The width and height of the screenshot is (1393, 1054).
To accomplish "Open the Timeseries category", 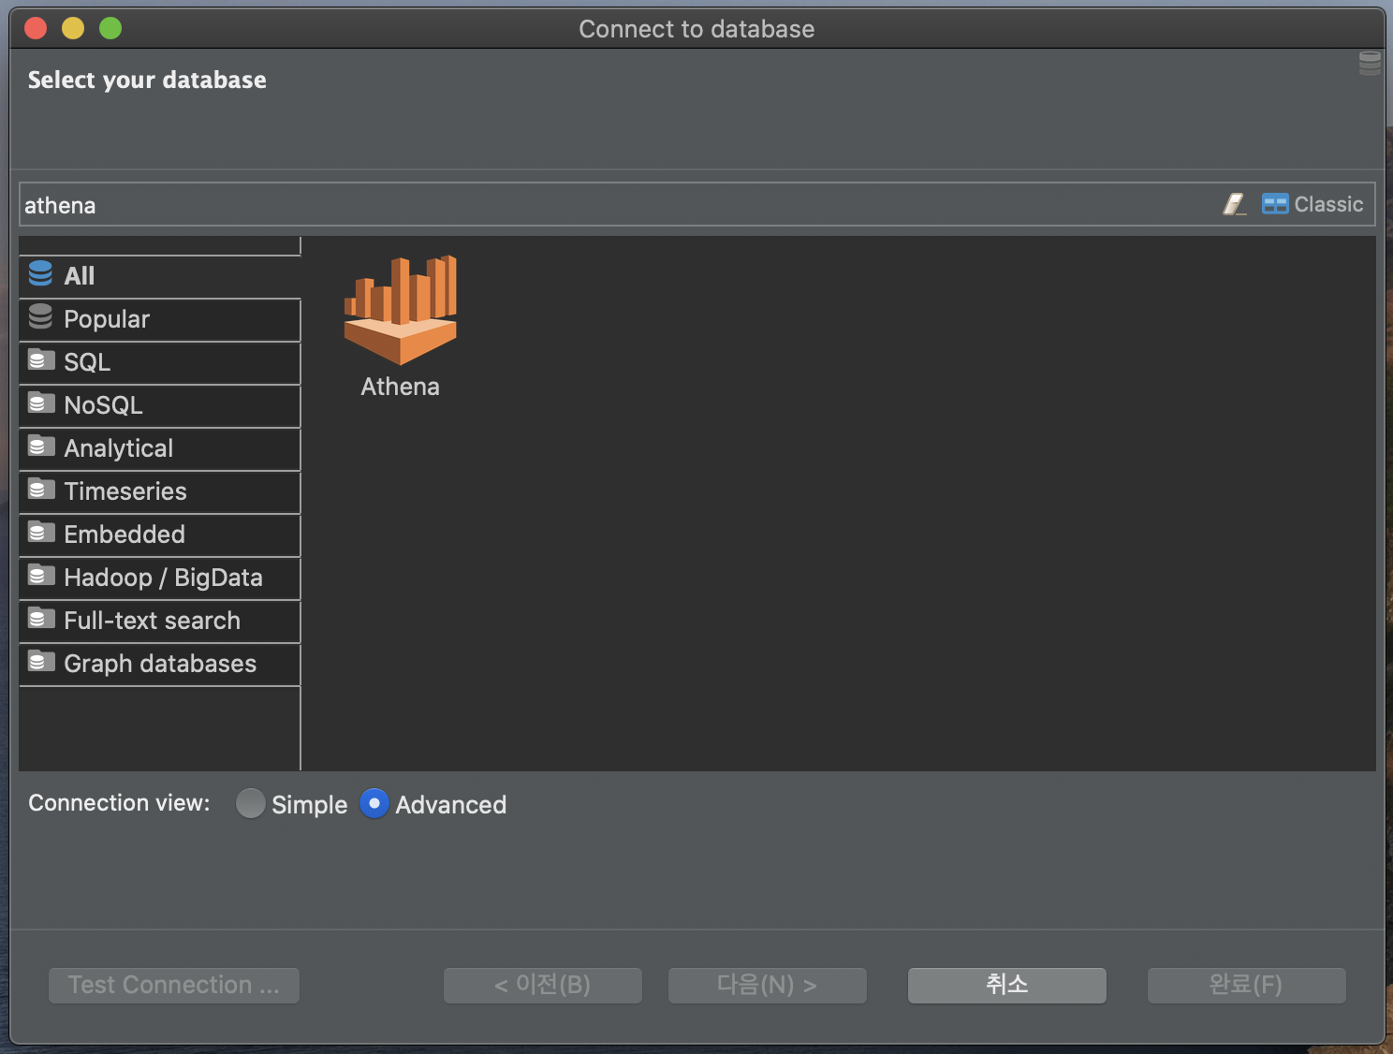I will [x=160, y=491].
